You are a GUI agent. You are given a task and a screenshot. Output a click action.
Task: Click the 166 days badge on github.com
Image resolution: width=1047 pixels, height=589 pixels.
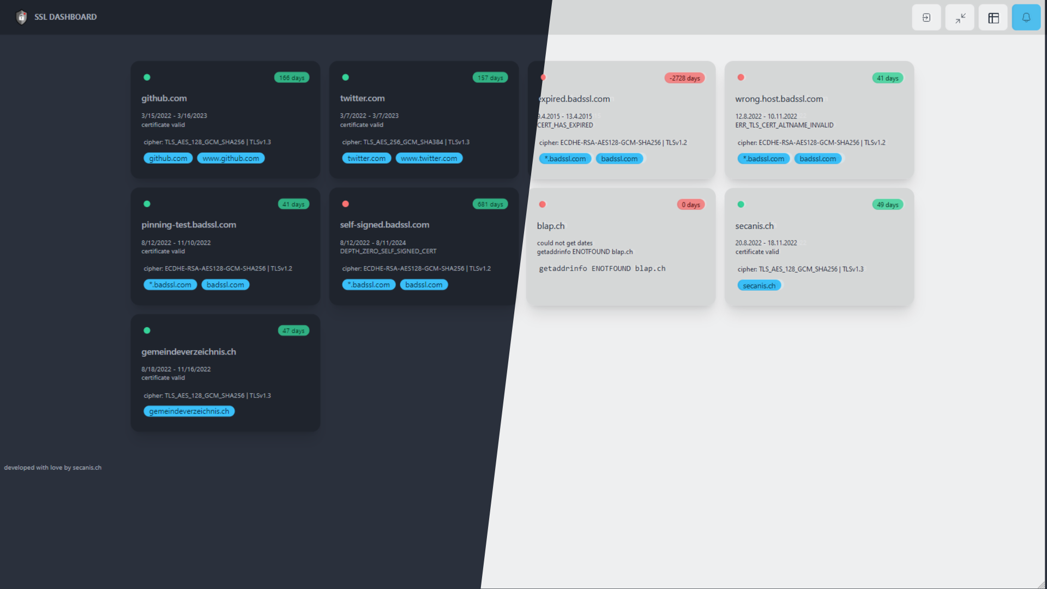coord(291,77)
